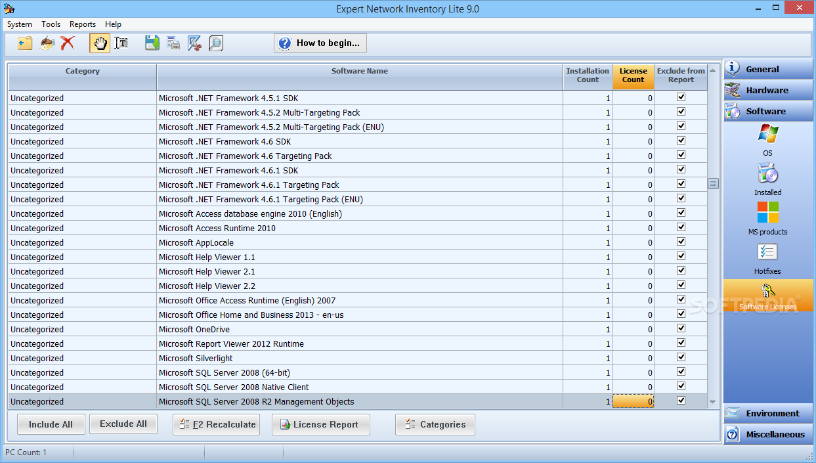Select the hand pointer tool icon
The width and height of the screenshot is (816, 463).
(100, 43)
